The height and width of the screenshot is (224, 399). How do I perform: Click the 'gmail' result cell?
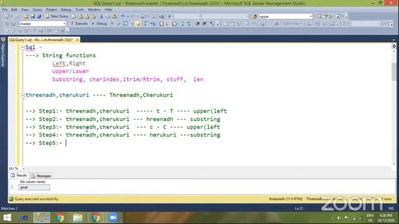(34, 187)
